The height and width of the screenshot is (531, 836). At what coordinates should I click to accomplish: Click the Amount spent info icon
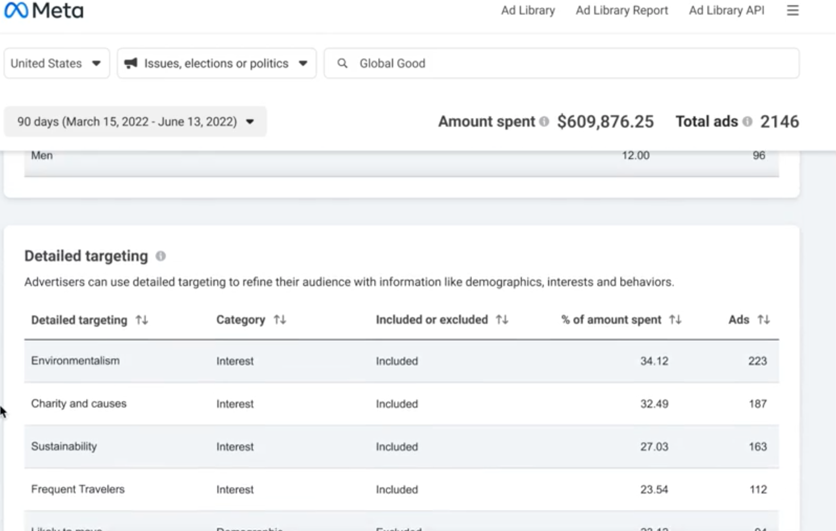(544, 121)
